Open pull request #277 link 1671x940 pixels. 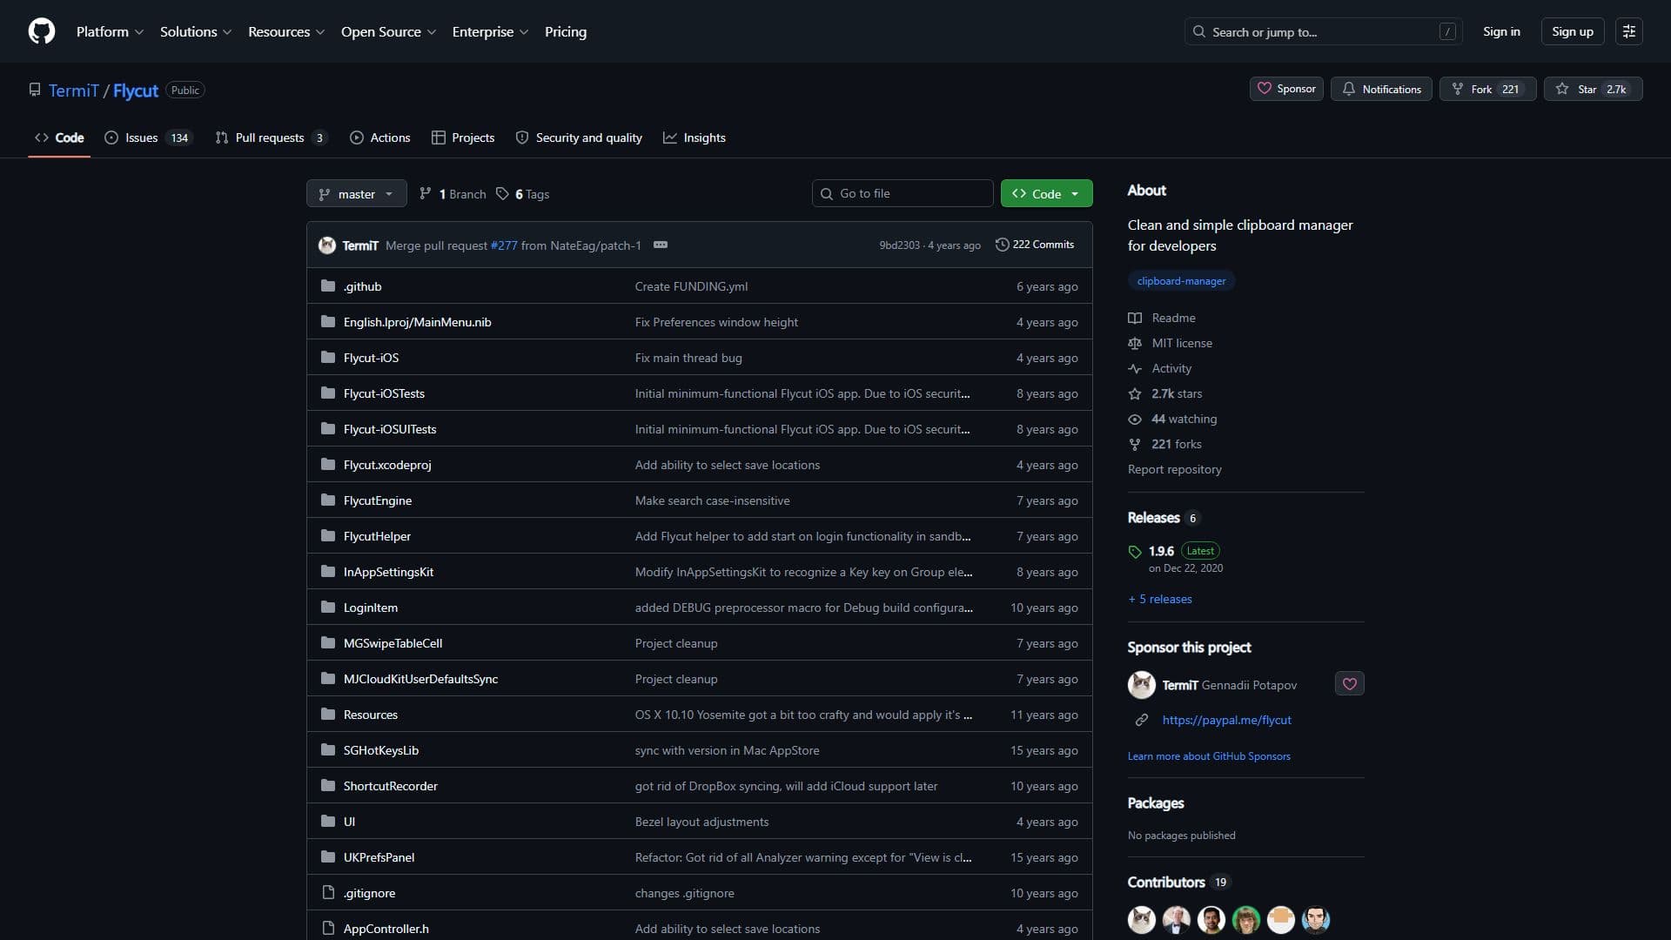(x=504, y=245)
